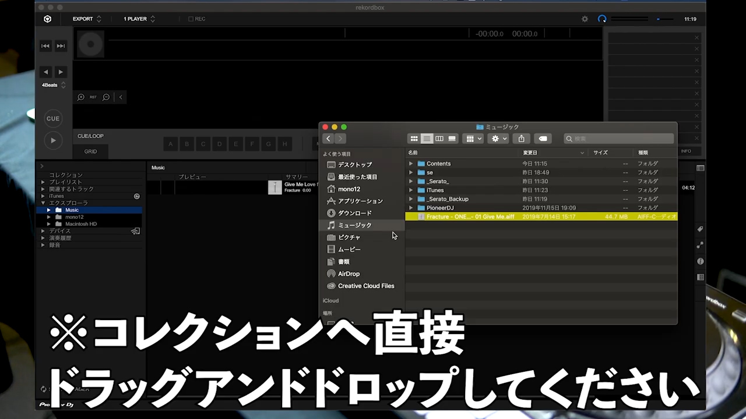Click the beat jump forward arrow

click(x=61, y=72)
